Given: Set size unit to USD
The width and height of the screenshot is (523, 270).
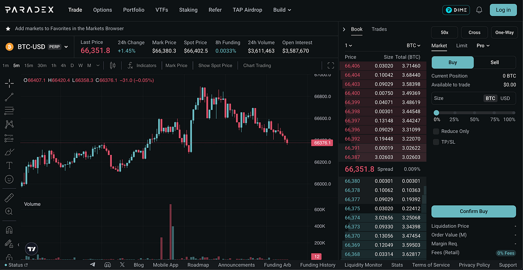Looking at the screenshot, I should pos(505,98).
